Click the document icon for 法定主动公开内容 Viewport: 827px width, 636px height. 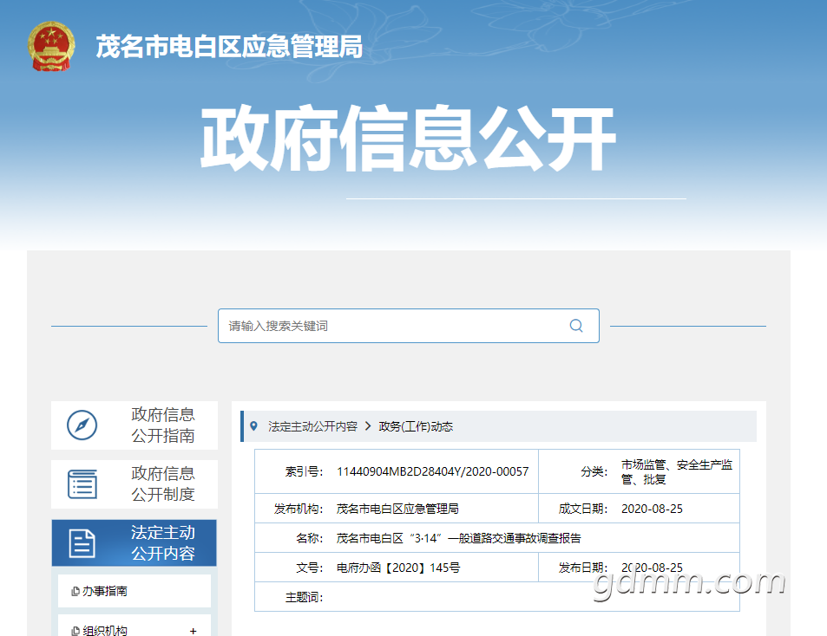click(82, 543)
